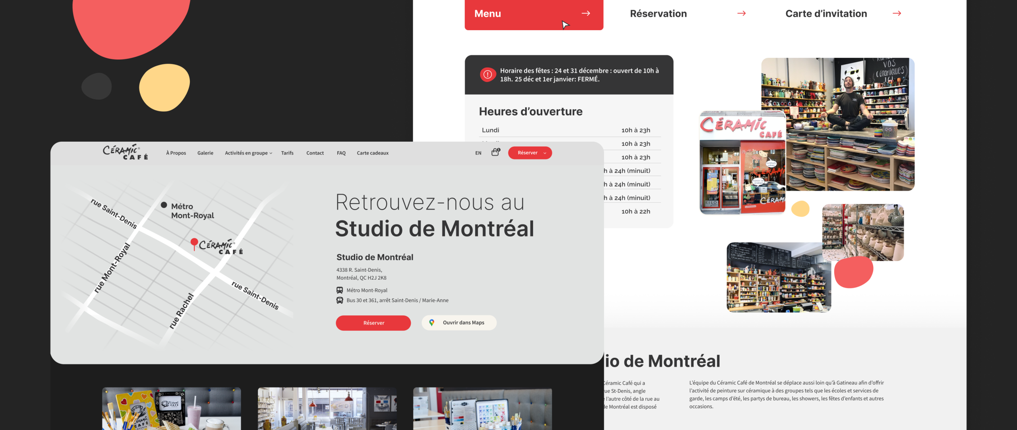The image size is (1017, 430).
Task: Click the arrow next to Réservation
Action: coord(741,13)
